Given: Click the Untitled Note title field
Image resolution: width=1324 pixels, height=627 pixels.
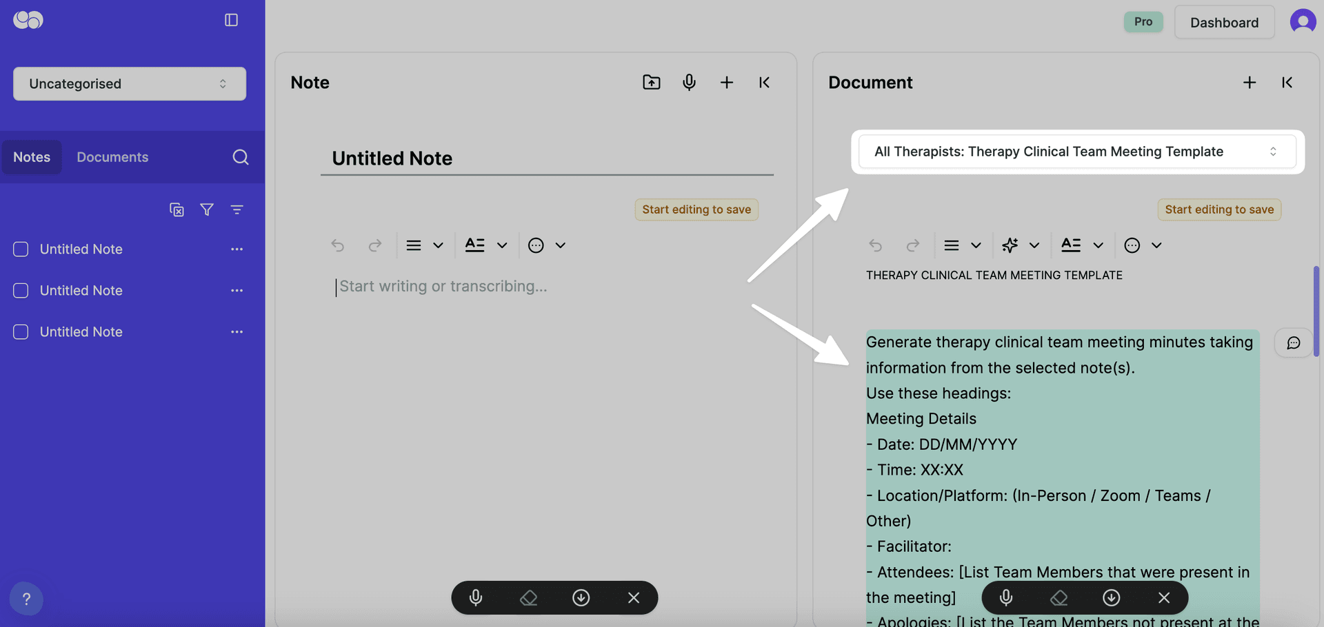Looking at the screenshot, I should click(x=546, y=158).
